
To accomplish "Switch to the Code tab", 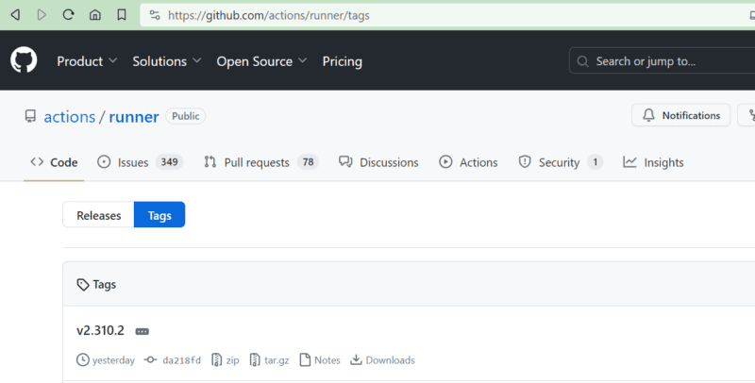I will pyautogui.click(x=54, y=162).
